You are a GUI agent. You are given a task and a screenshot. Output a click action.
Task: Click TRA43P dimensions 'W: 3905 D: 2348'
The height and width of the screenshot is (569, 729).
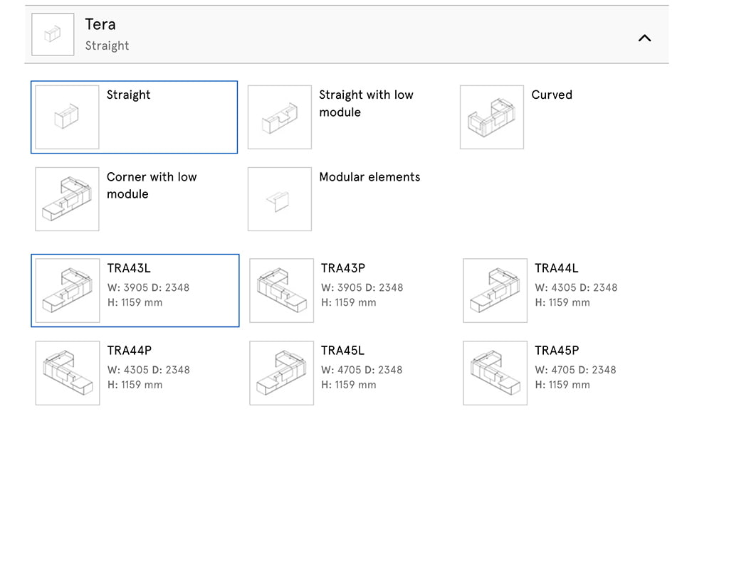click(362, 288)
